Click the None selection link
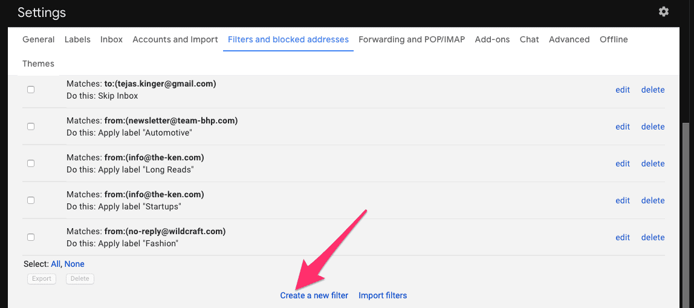The height and width of the screenshot is (308, 694). pos(74,264)
